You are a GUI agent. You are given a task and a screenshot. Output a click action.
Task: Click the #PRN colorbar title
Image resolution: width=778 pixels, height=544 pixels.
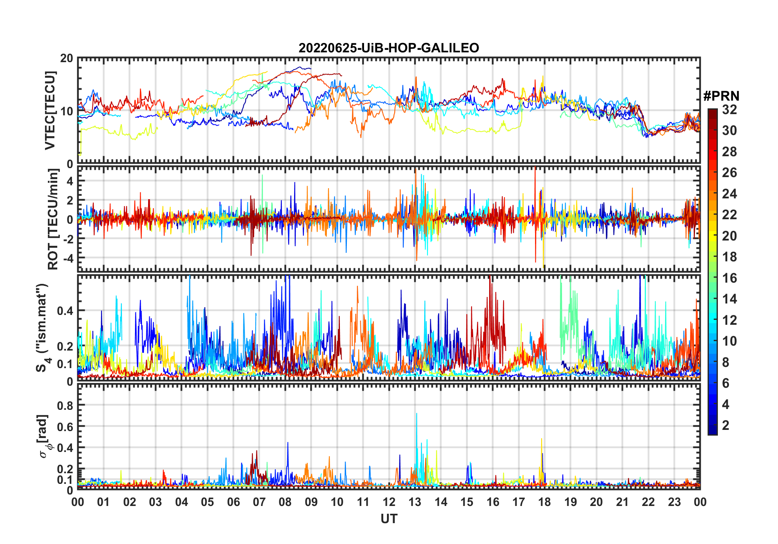click(721, 96)
